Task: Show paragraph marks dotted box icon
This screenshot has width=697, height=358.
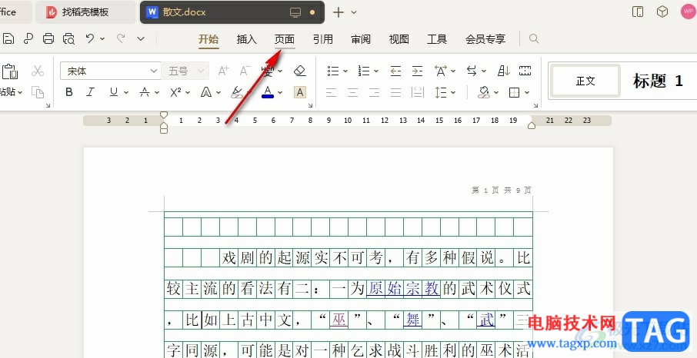Action: coord(525,71)
